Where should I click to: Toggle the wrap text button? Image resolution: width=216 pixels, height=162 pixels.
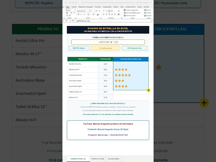click(118, 11)
